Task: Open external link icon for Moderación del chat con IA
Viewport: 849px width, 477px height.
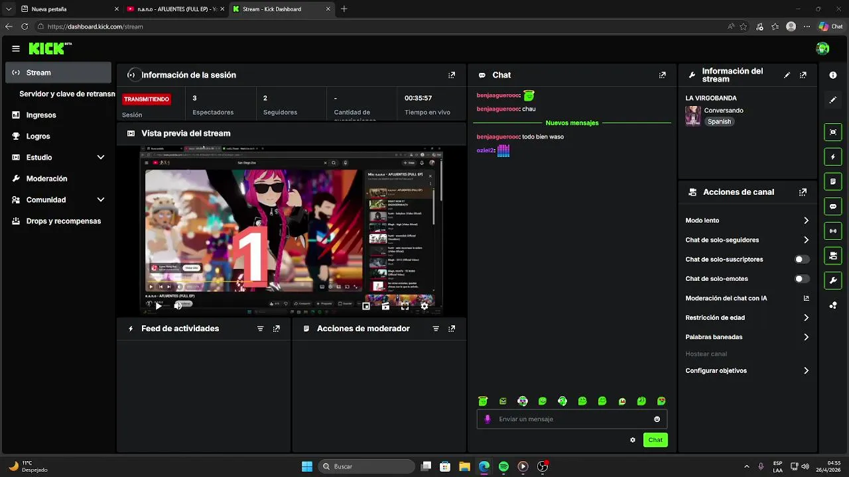Action: 807,298
